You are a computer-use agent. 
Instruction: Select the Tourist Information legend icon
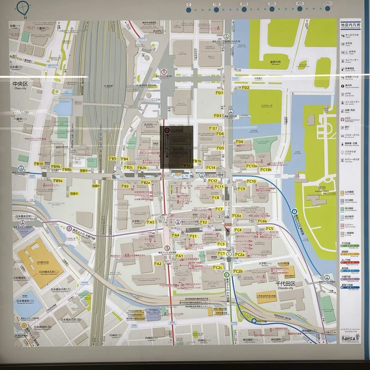343,86
